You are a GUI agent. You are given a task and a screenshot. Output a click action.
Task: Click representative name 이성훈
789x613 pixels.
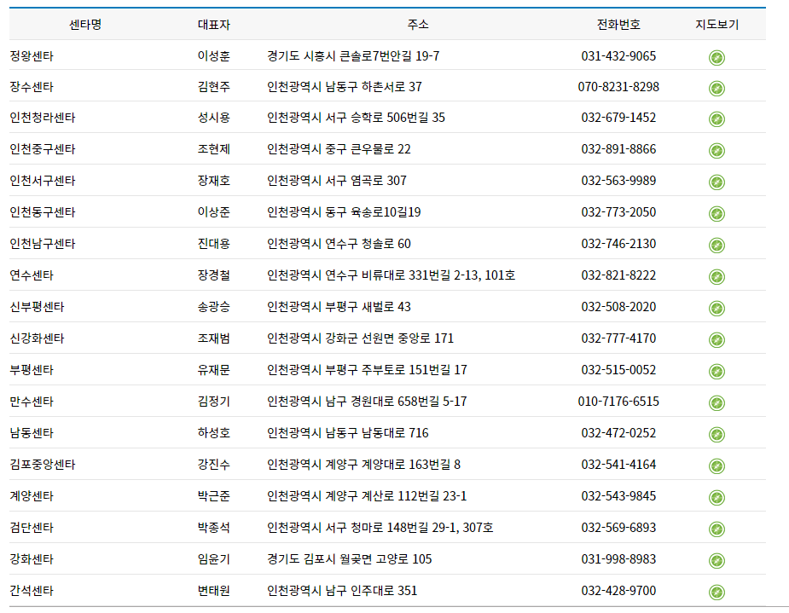coord(214,55)
